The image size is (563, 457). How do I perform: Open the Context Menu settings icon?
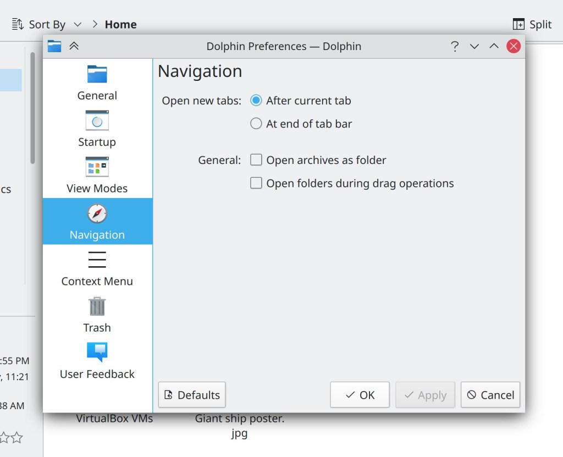(x=97, y=260)
